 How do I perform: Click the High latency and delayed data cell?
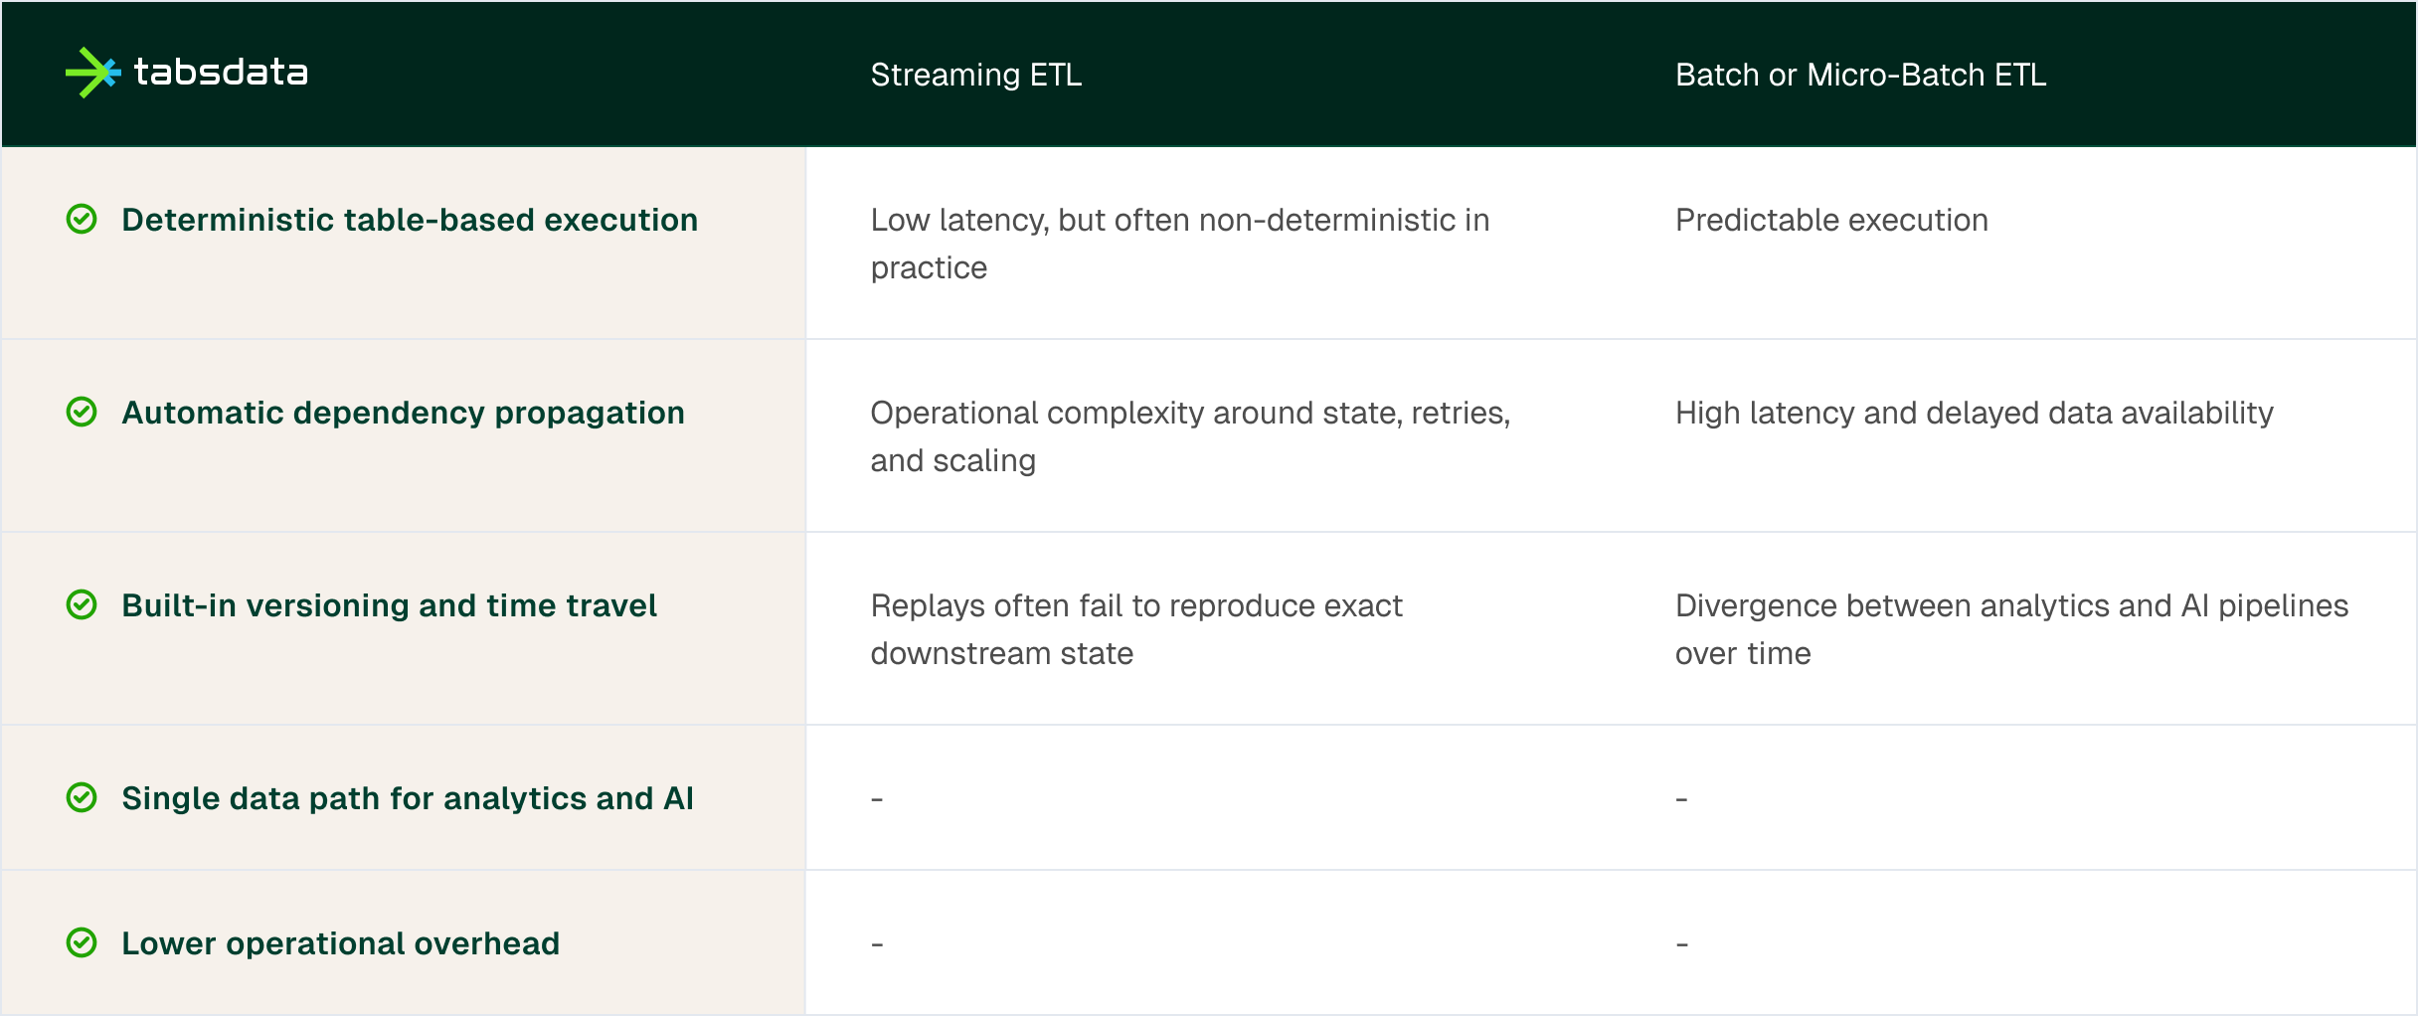click(x=1974, y=413)
